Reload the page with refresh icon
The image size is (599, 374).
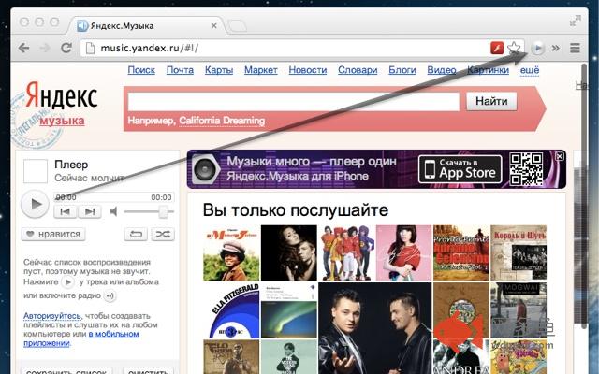tap(66, 48)
